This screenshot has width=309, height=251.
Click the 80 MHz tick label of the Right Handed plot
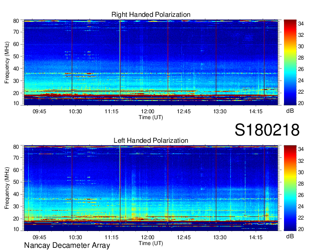pos(16,21)
